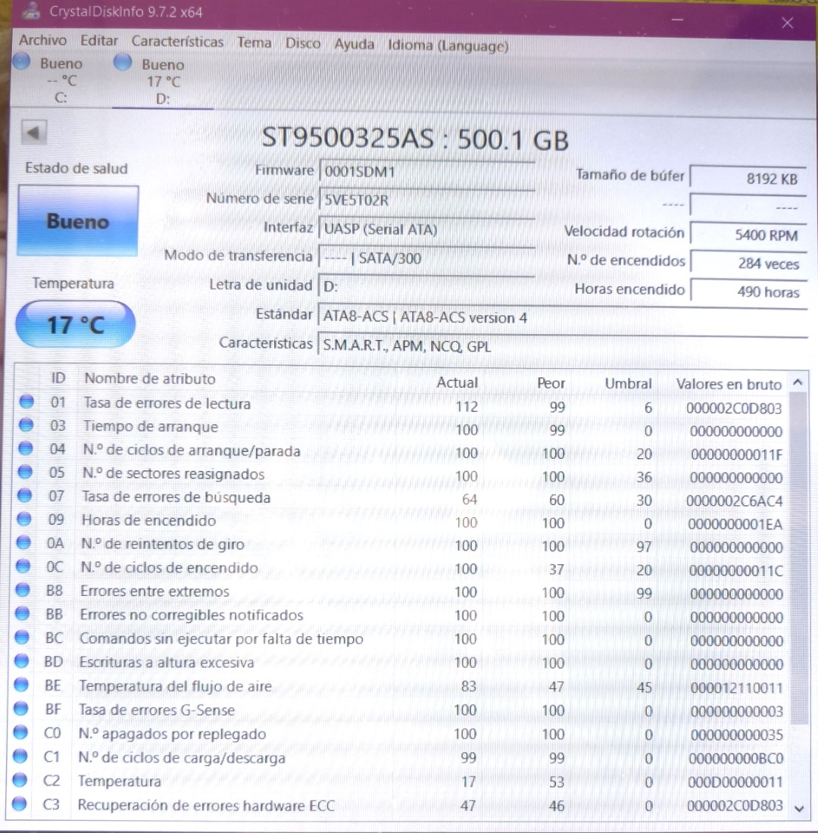Click the previous disk arrow button

33,133
